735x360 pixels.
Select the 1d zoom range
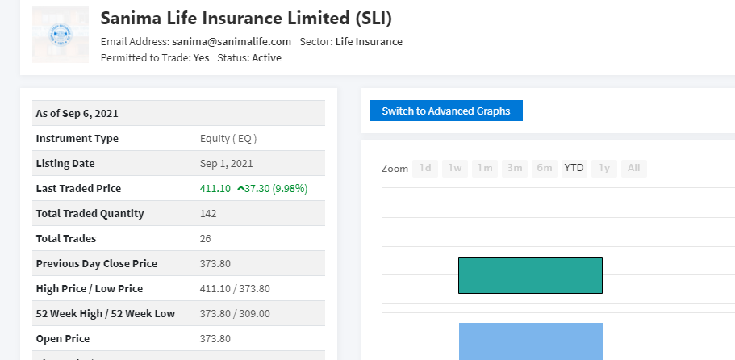(425, 168)
